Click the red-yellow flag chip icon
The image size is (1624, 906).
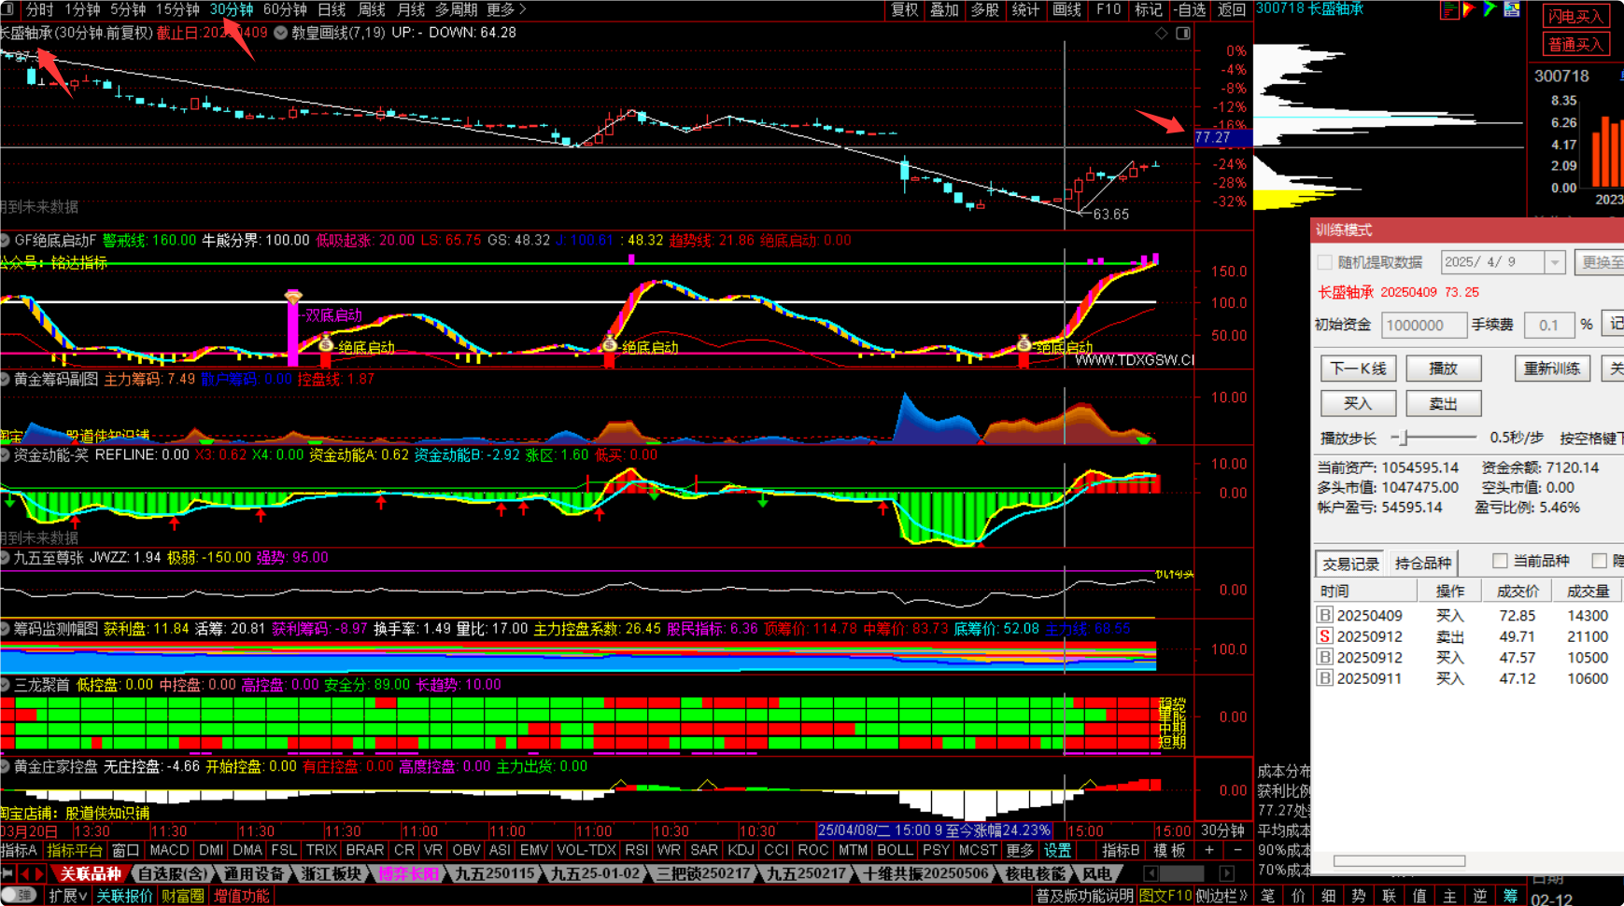[x=1470, y=10]
